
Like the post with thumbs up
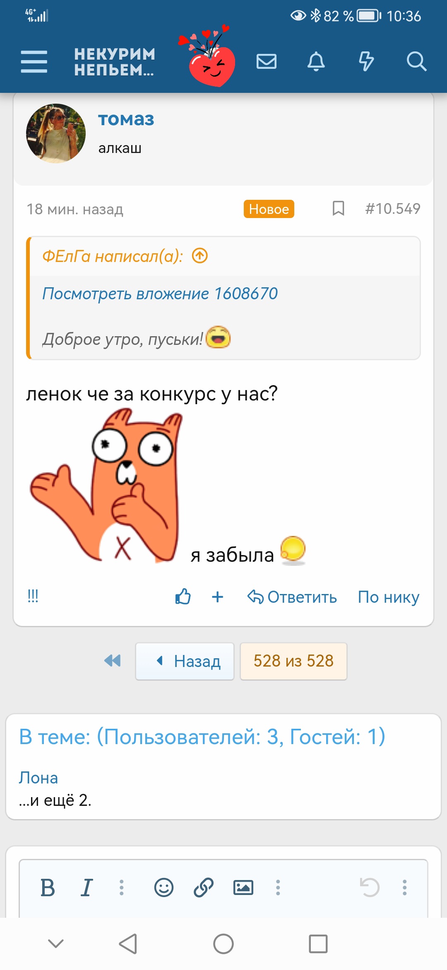point(183,597)
